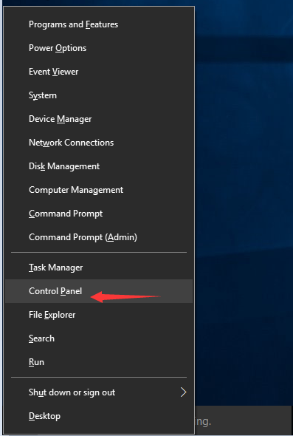Select Power Options entry
The width and height of the screenshot is (293, 436).
tap(99, 48)
